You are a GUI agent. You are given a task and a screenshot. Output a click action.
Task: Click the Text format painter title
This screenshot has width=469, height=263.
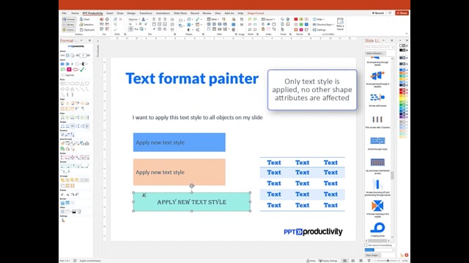pyautogui.click(x=192, y=78)
